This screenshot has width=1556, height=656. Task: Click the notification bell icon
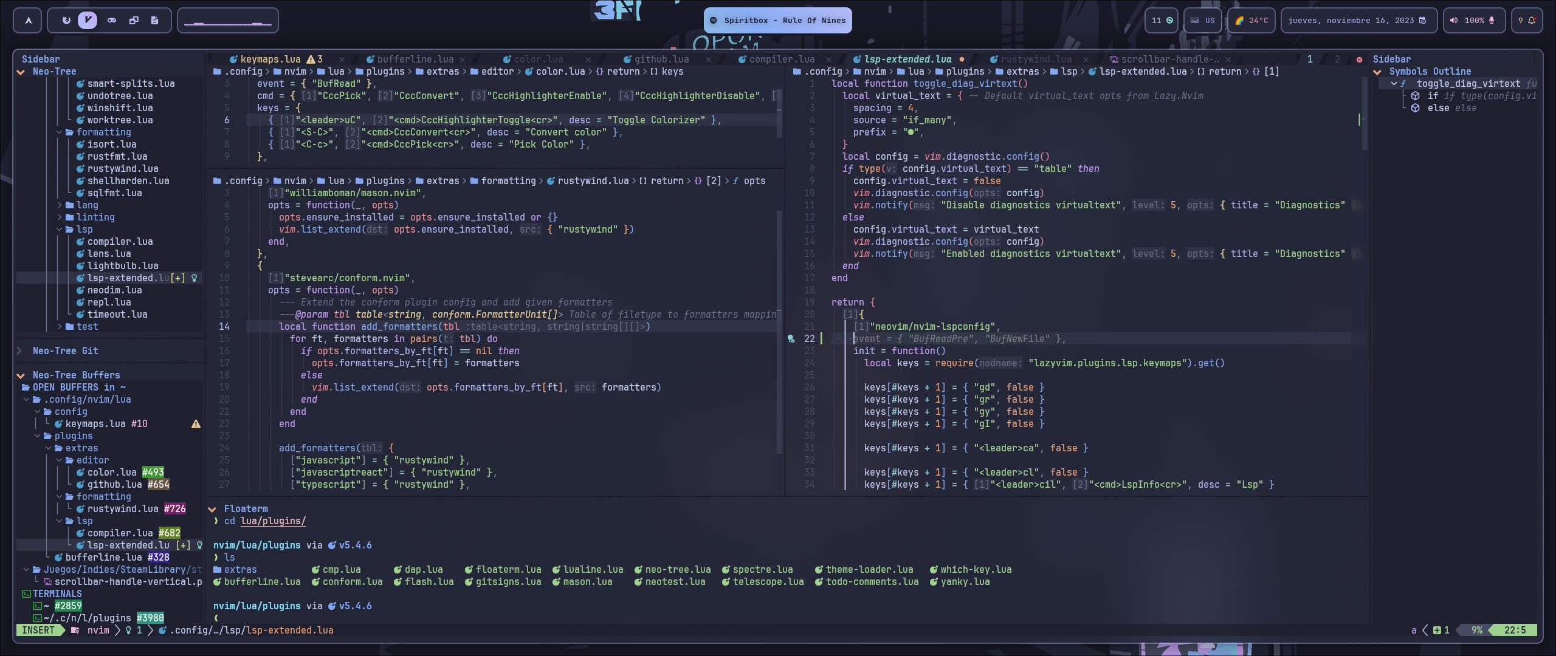1532,21
